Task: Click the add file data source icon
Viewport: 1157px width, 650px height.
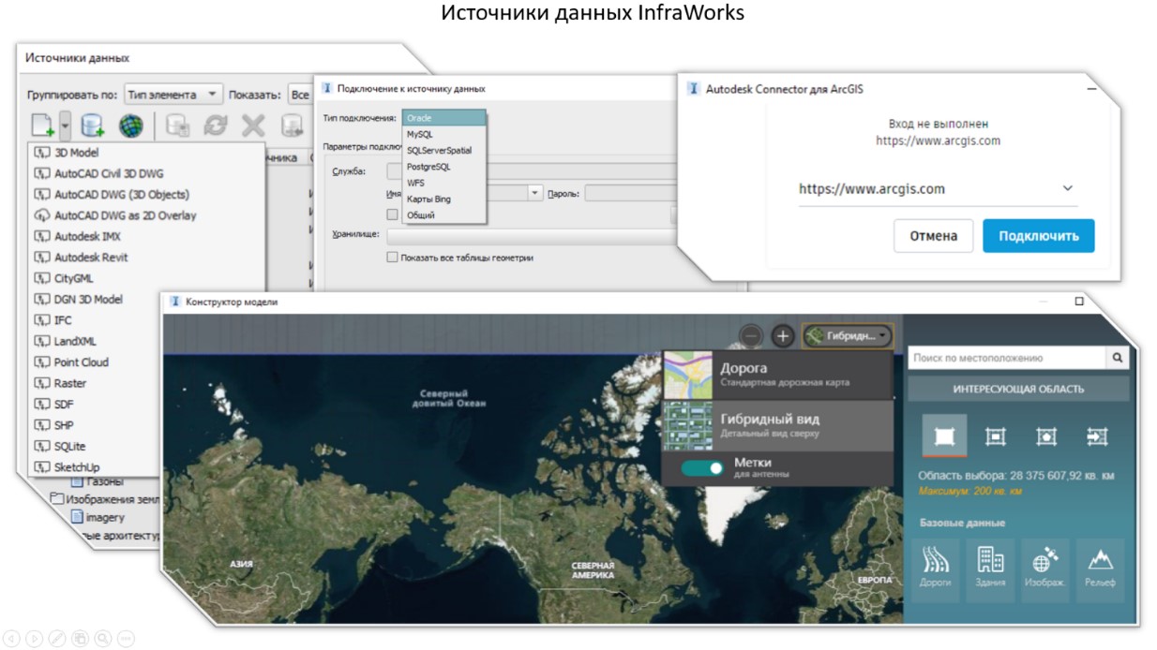Action: point(43,125)
